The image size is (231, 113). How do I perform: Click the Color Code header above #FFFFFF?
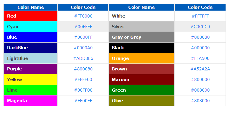point(200,7)
